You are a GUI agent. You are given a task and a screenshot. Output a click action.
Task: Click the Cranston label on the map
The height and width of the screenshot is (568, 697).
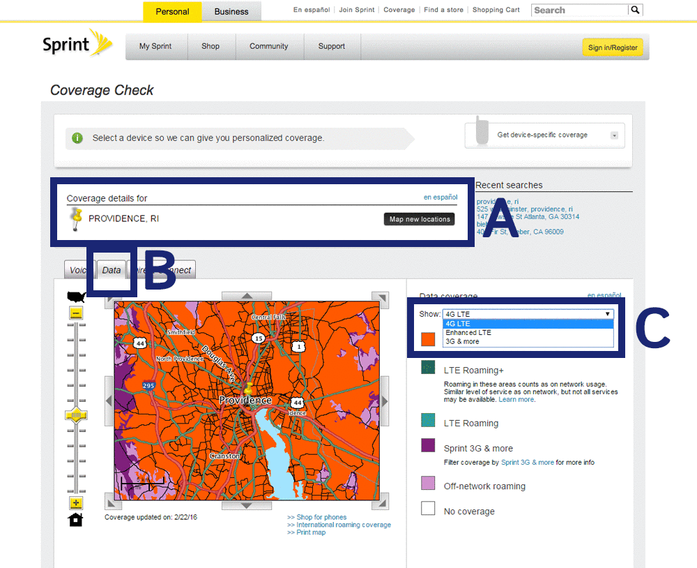point(224,456)
